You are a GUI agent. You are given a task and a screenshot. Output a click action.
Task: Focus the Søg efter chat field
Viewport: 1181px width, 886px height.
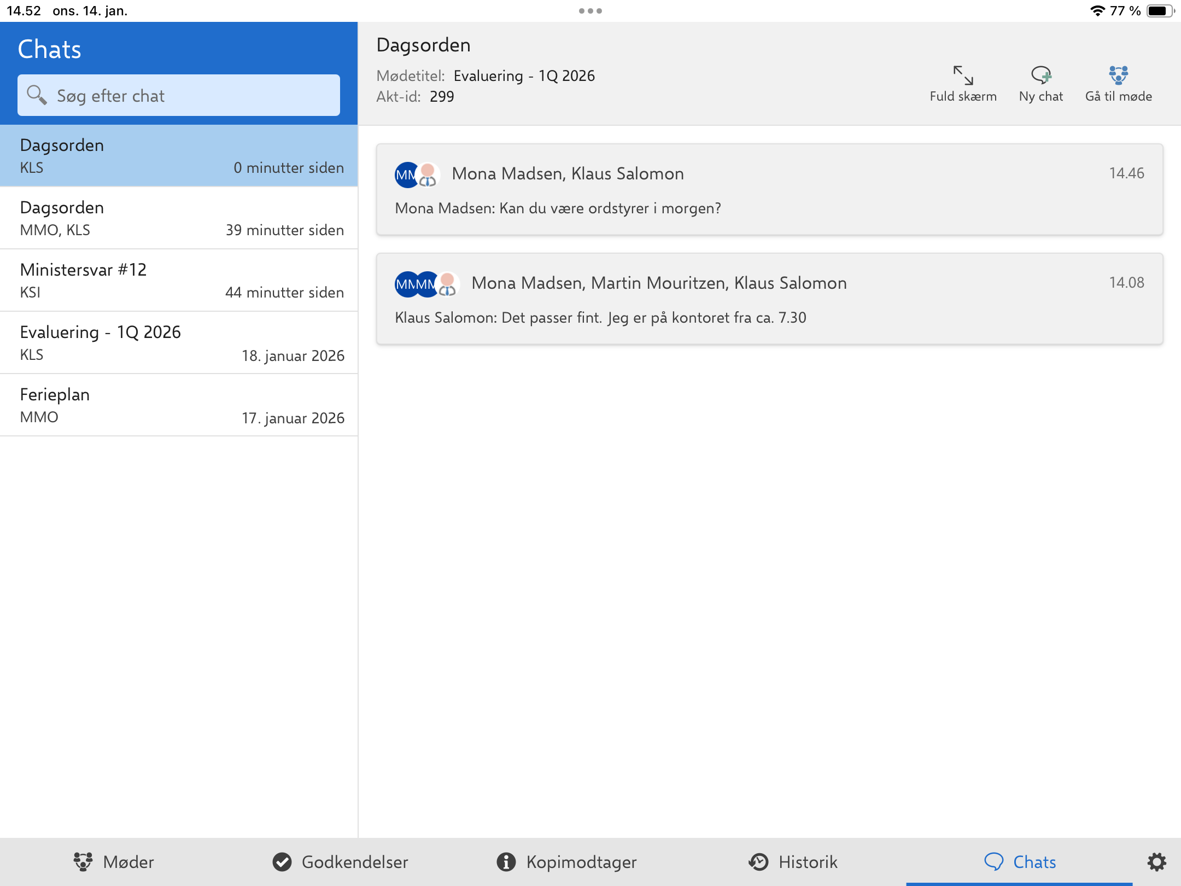[x=179, y=95]
